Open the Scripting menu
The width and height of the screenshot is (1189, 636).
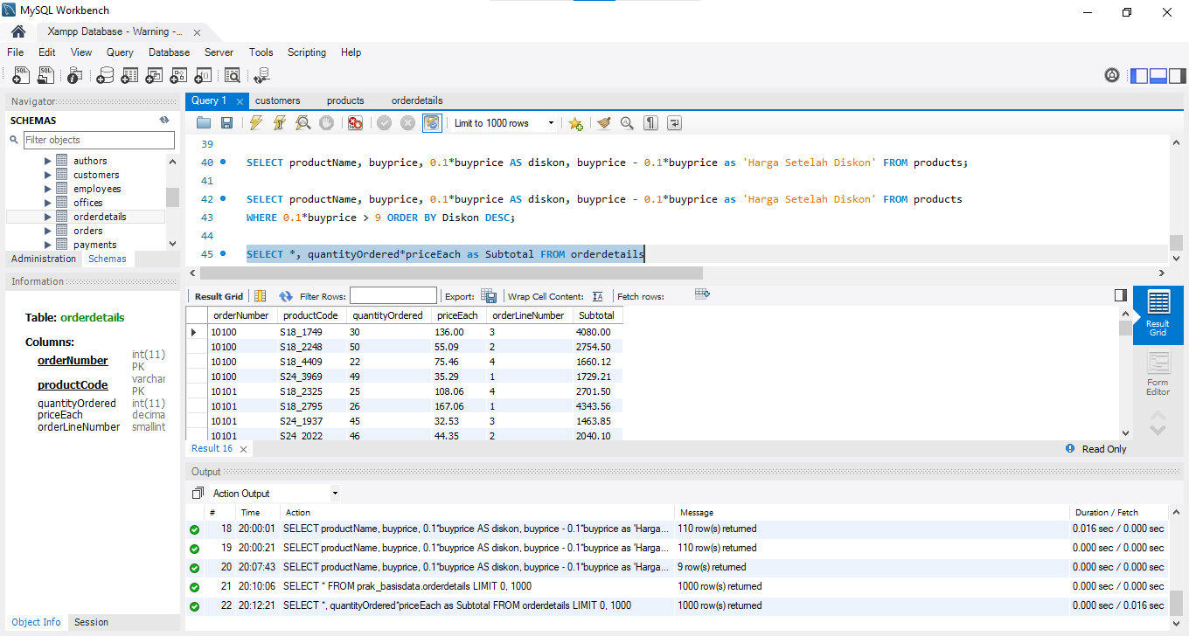coord(307,52)
